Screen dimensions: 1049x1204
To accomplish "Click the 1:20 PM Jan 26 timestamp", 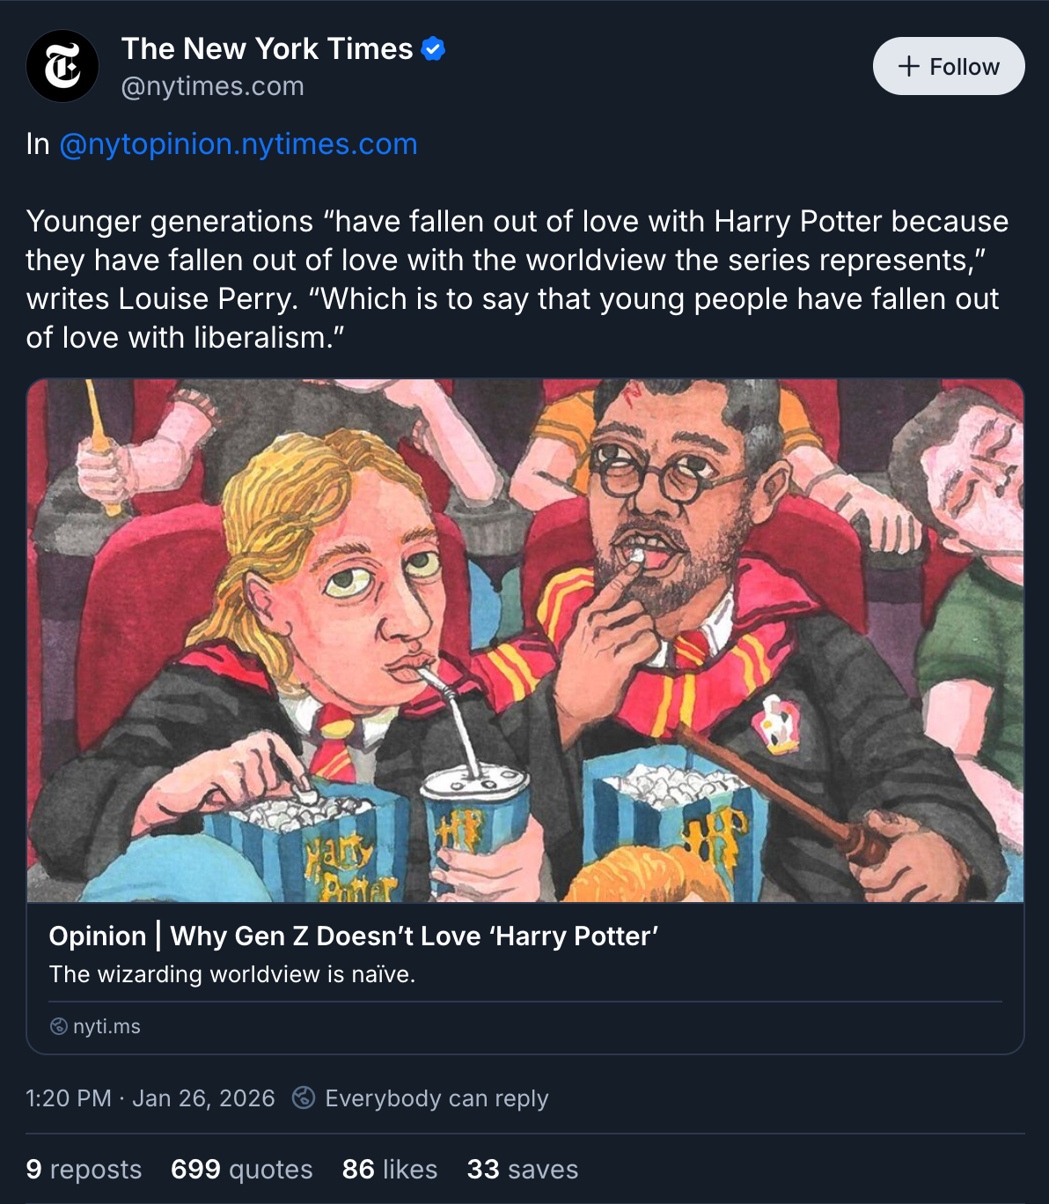I will (150, 1098).
